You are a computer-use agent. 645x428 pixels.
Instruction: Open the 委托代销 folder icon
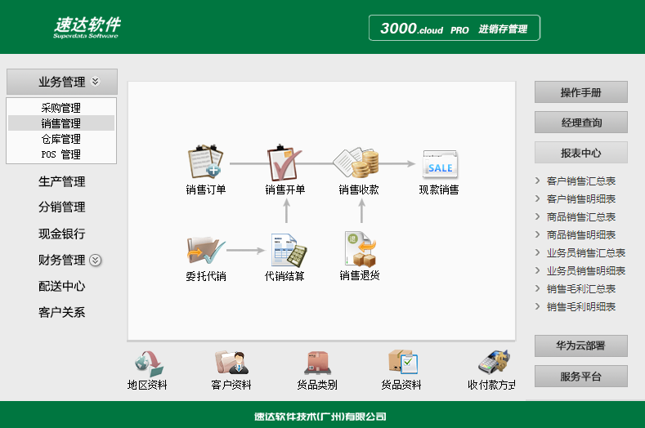(206, 250)
